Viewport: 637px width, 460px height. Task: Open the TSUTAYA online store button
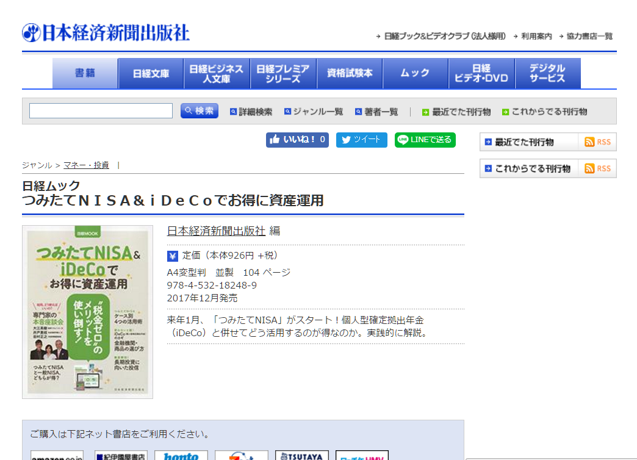coord(301,456)
